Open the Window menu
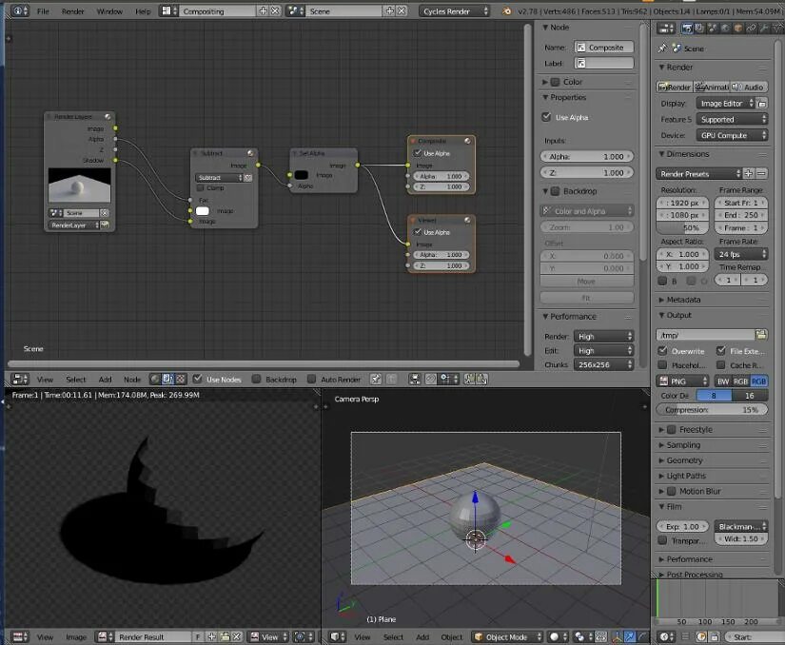This screenshot has height=645, width=785. click(x=109, y=11)
